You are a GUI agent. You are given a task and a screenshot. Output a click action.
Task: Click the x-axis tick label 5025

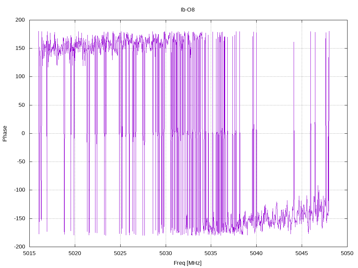(120, 253)
